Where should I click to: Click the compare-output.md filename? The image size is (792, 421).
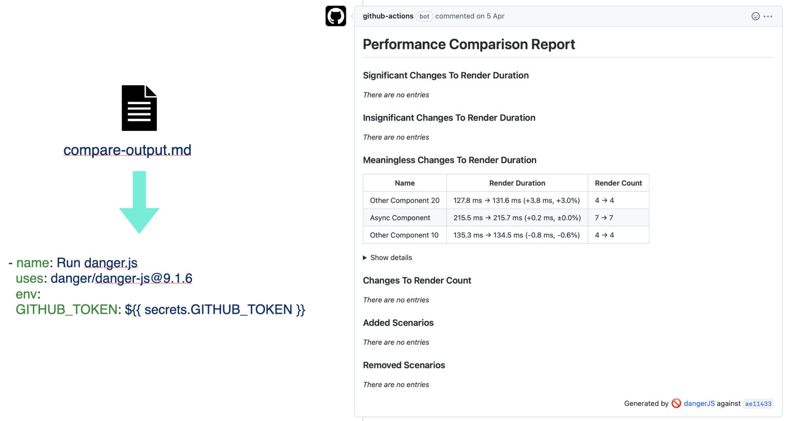pos(127,150)
